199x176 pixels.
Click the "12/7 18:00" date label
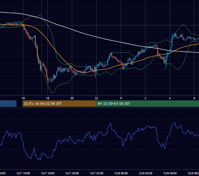coord(48,173)
